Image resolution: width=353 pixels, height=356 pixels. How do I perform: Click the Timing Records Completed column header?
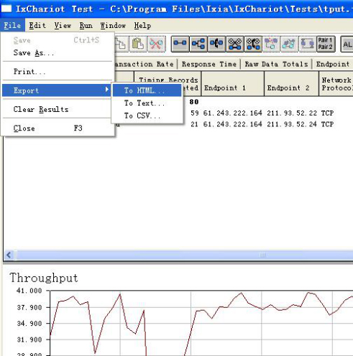point(168,84)
